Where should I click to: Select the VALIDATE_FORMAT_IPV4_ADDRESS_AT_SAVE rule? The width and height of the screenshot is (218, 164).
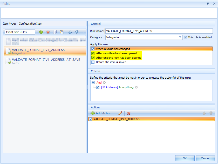pyautogui.click(x=46, y=60)
